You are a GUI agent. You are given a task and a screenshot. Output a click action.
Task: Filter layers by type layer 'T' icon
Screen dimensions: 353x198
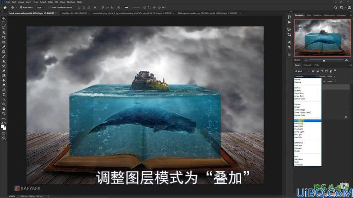[x=322, y=71]
